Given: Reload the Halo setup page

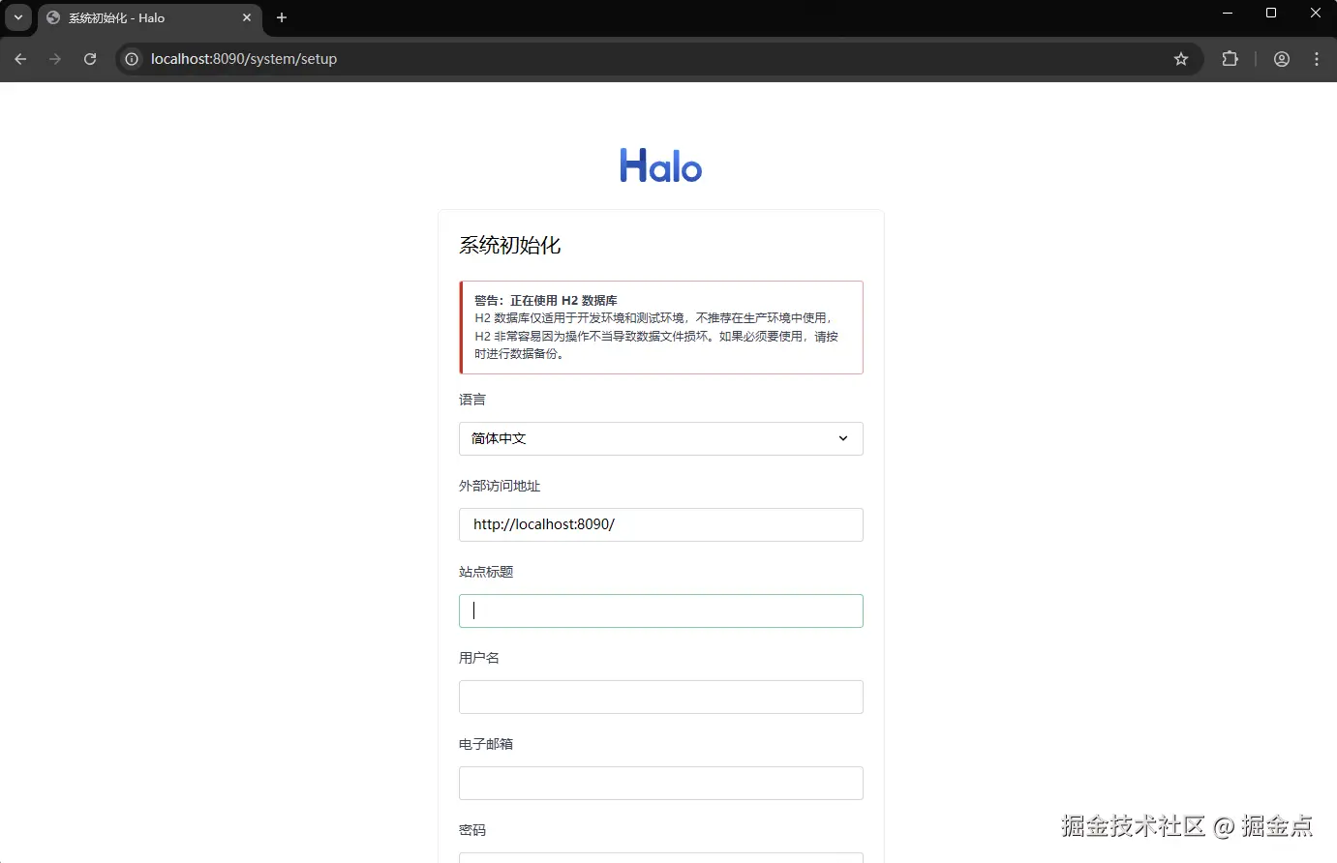Looking at the screenshot, I should coord(90,59).
